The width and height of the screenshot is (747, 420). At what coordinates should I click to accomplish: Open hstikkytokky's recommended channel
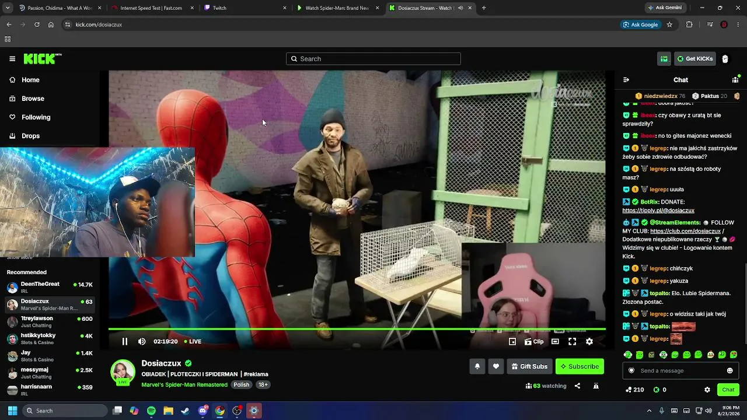click(50, 339)
